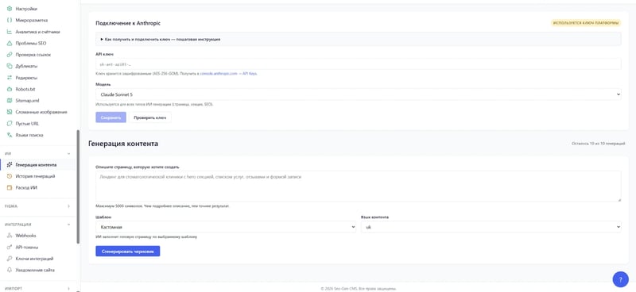Image resolution: width=636 pixels, height=292 pixels.
Task: Click the map icon for Sitemap.xml
Action: (x=10, y=101)
